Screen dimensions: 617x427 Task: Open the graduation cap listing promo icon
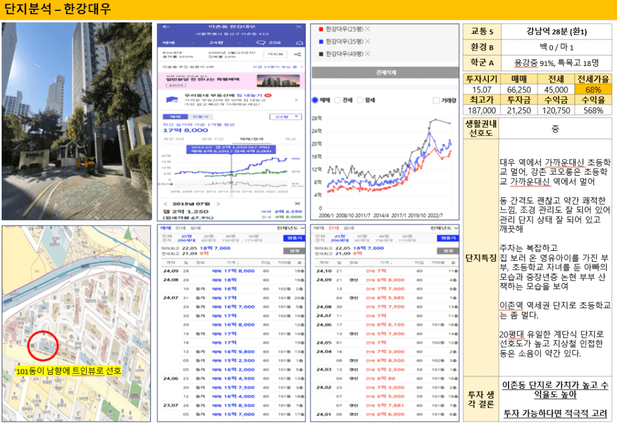(172, 99)
